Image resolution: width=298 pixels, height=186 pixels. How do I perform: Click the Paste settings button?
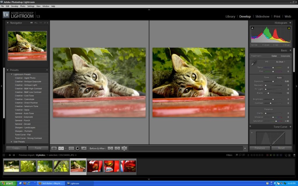tap(38, 148)
